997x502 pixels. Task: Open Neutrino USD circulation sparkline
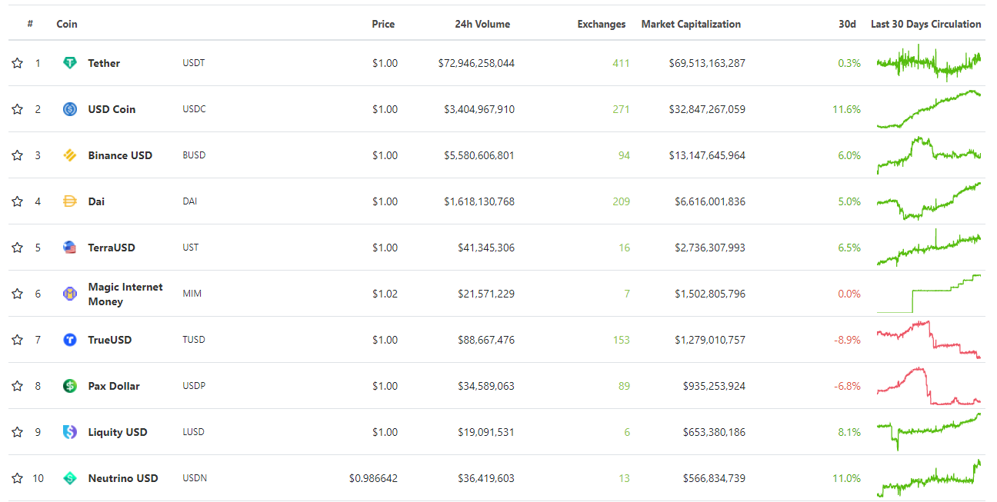[929, 478]
